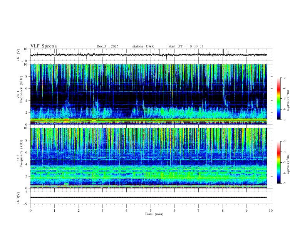Image resolution: width=305 pixels, height=236 pixels.
Task: Select the ch.1 color bar log(PSD) label
Action: 288,100
